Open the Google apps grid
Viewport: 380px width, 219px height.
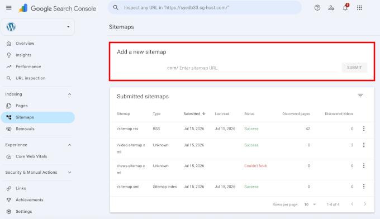[x=359, y=8]
